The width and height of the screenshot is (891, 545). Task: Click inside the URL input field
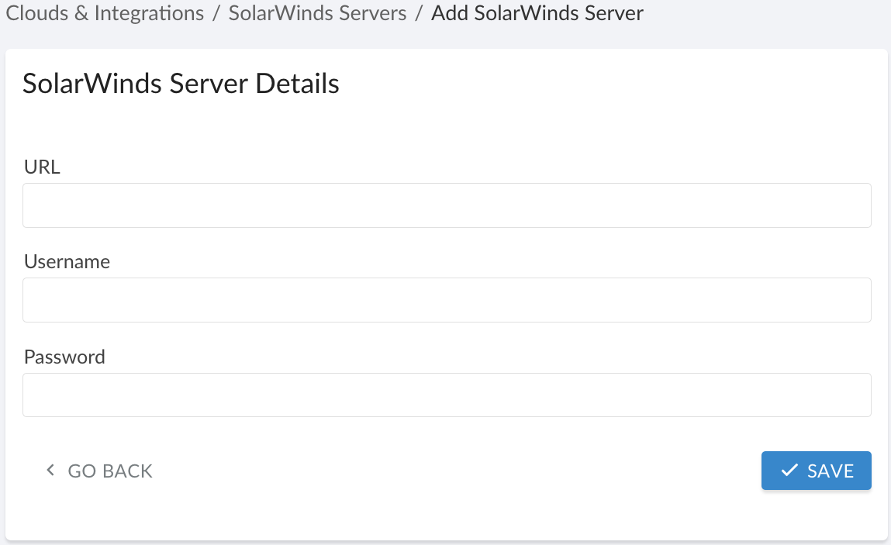tap(446, 205)
